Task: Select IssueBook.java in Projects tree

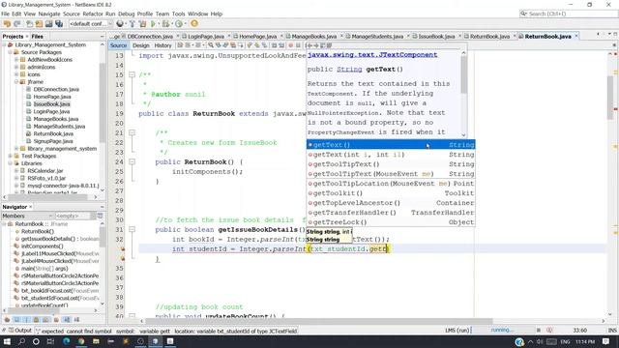Action: pyautogui.click(x=51, y=104)
